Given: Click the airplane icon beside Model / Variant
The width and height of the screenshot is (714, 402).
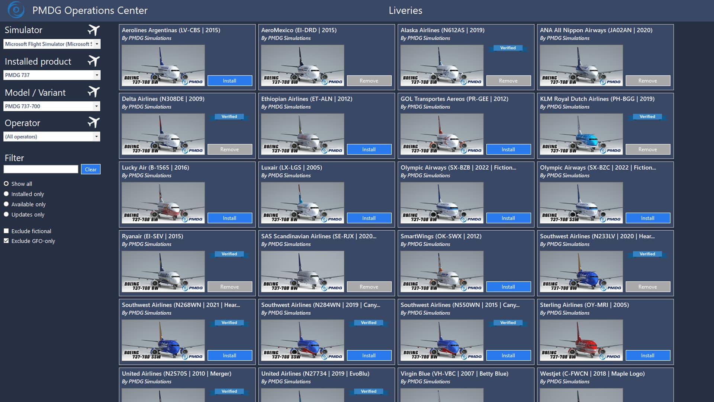Looking at the screenshot, I should [94, 92].
